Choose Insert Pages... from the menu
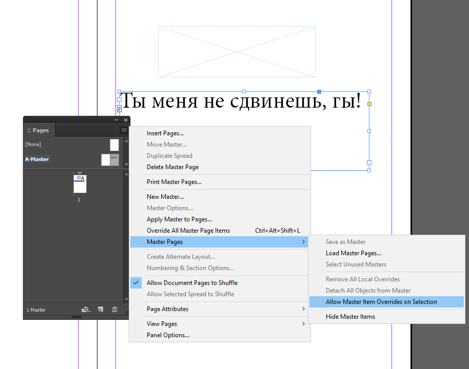469x369 pixels. (x=220, y=133)
